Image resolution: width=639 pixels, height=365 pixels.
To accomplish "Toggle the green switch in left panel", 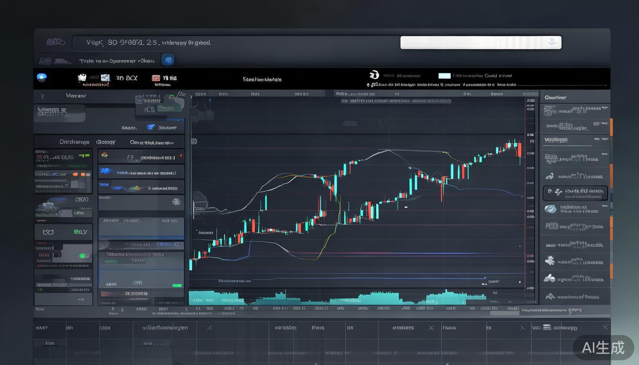I will (84, 256).
